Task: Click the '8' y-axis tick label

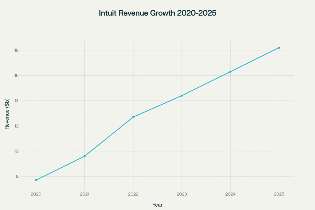Action: tap(18, 176)
